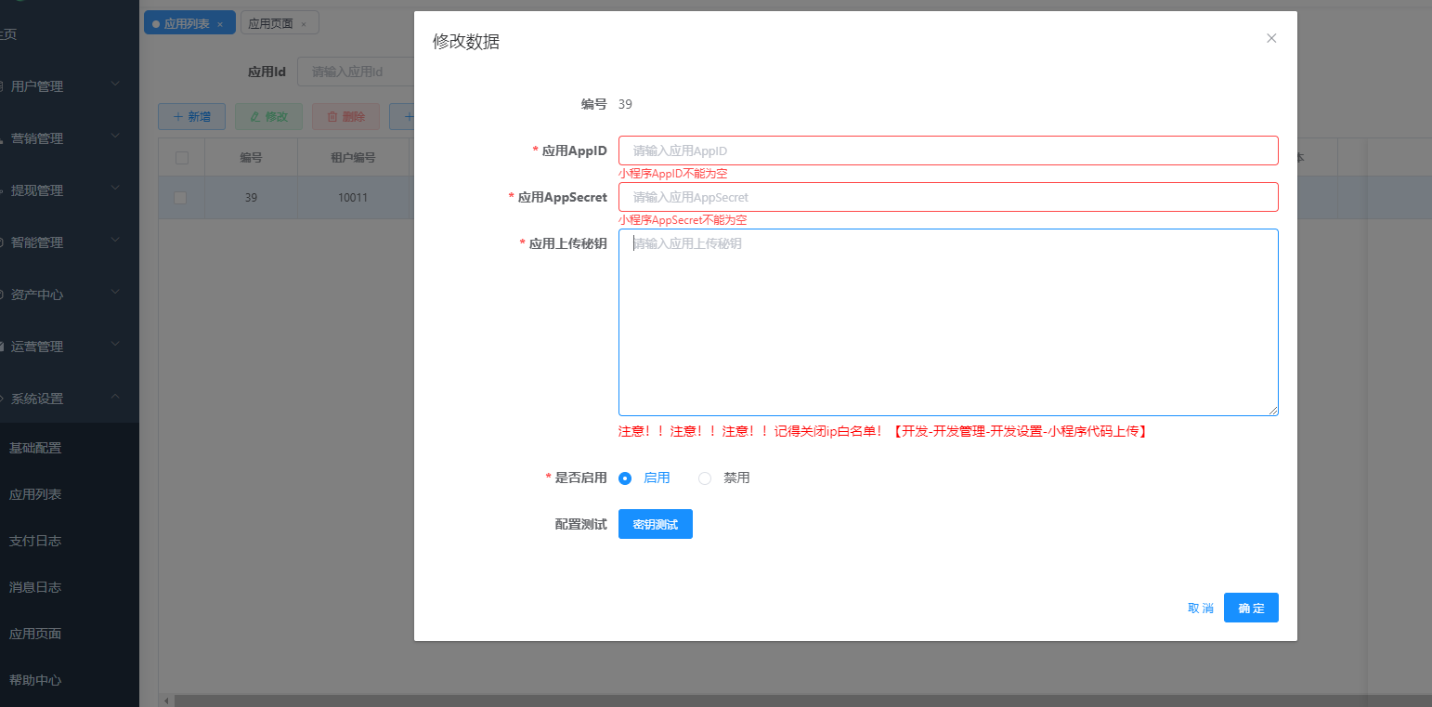Click the resize handle of 应用上传秘钥 textarea
The height and width of the screenshot is (707, 1432).
(x=1273, y=411)
